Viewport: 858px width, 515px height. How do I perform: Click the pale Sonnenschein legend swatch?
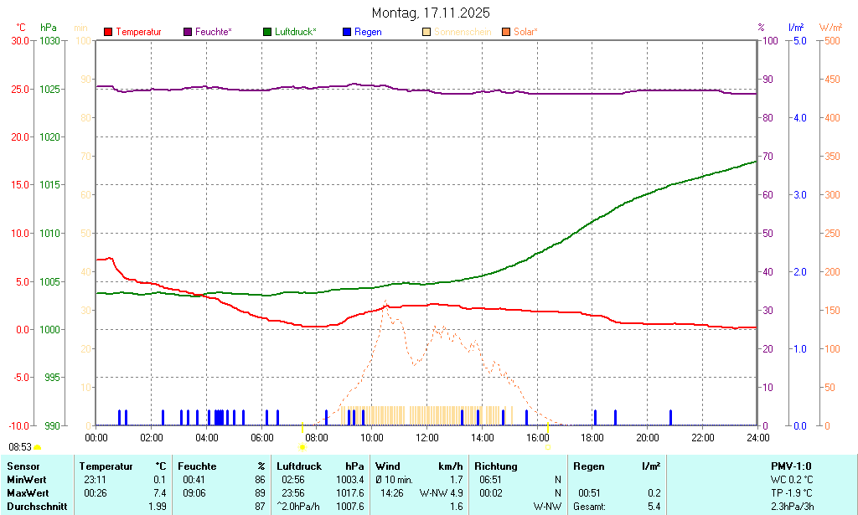426,32
